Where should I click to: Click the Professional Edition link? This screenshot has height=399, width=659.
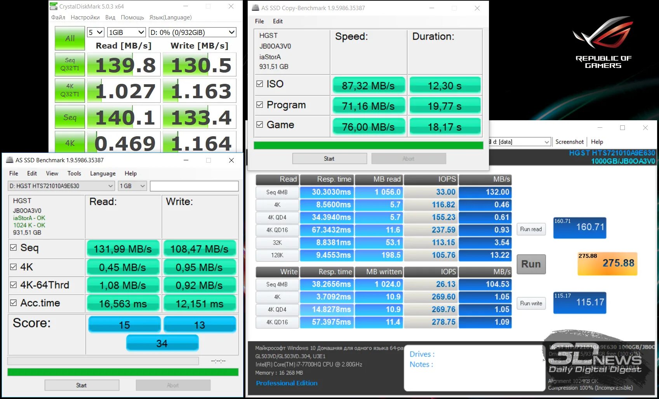point(287,383)
